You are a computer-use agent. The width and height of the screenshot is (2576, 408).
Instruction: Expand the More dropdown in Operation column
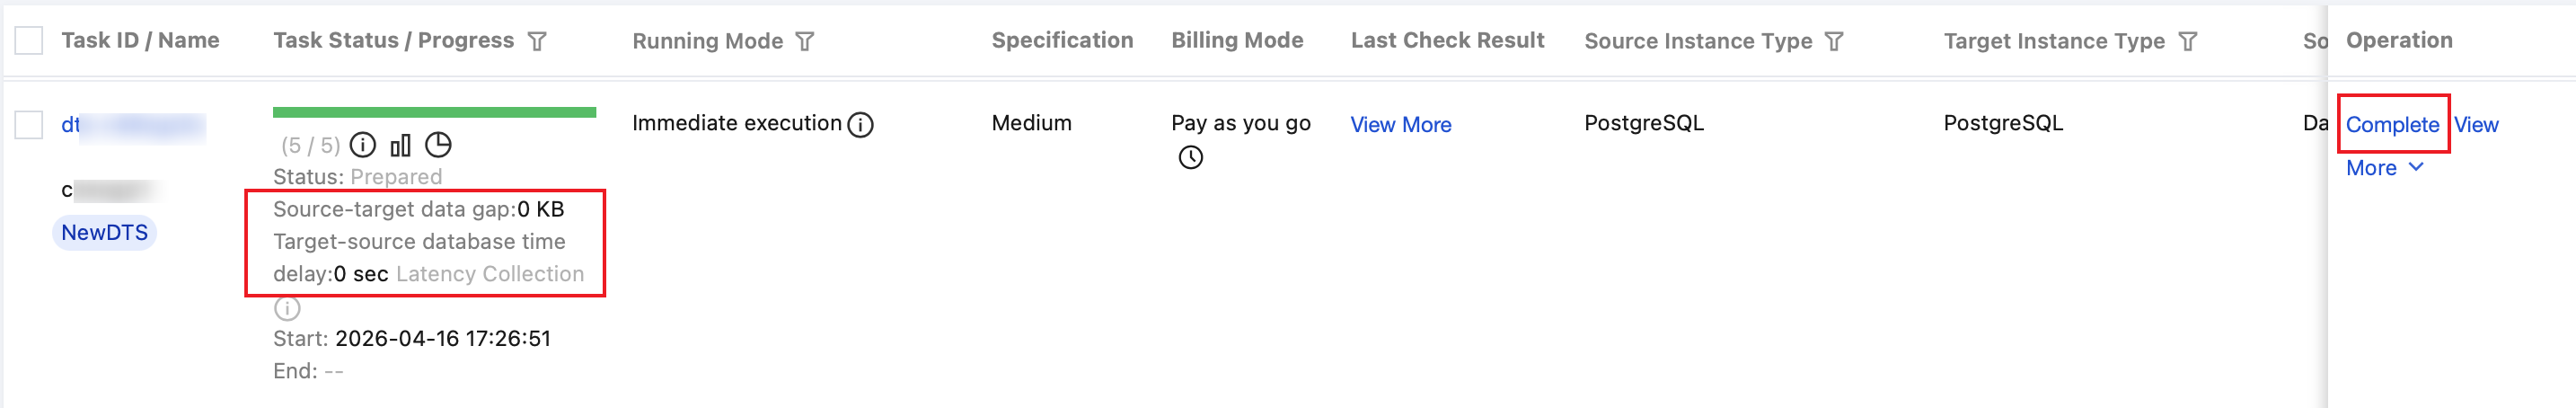[2384, 168]
